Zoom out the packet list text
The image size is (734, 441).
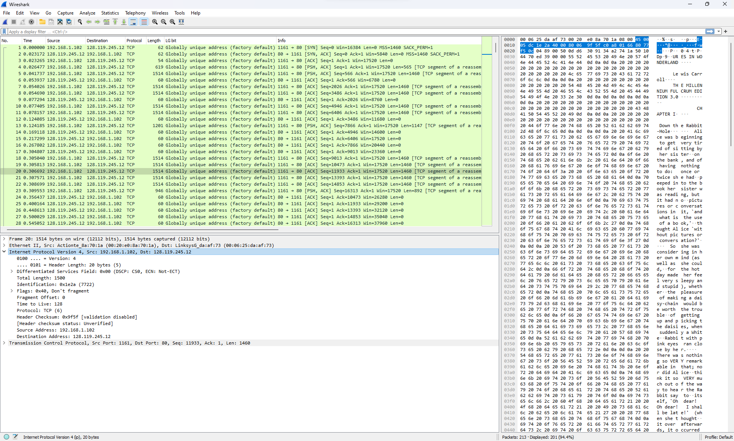pyautogui.click(x=163, y=22)
